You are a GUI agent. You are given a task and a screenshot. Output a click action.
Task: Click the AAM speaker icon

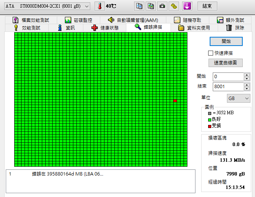coord(111,20)
